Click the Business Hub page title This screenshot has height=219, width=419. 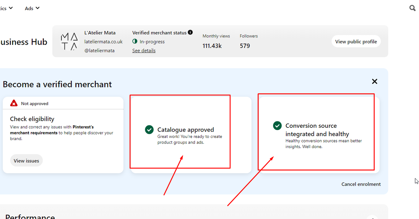tap(23, 42)
